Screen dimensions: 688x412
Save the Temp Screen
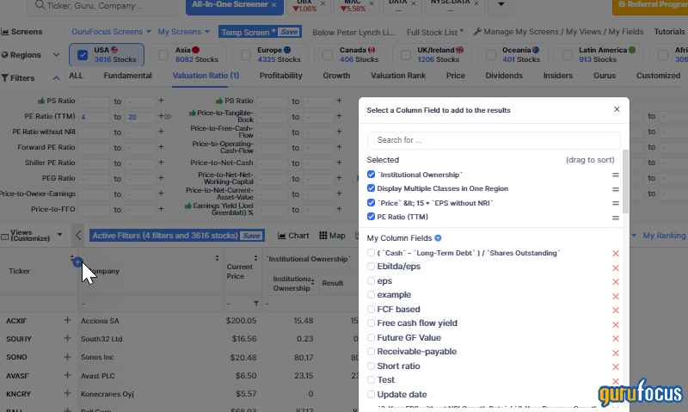coord(289,32)
